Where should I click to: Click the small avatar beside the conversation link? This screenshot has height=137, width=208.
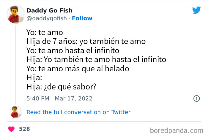15,112
